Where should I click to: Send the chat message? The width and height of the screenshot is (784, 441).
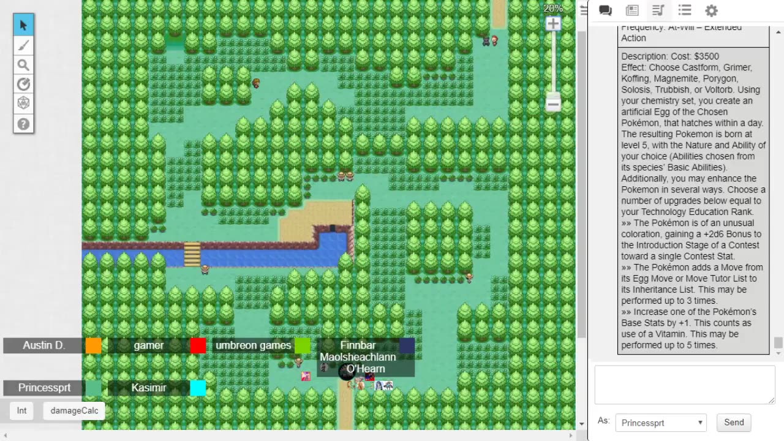(734, 422)
